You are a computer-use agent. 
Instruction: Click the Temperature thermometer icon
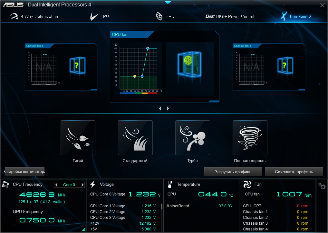[x=170, y=184]
